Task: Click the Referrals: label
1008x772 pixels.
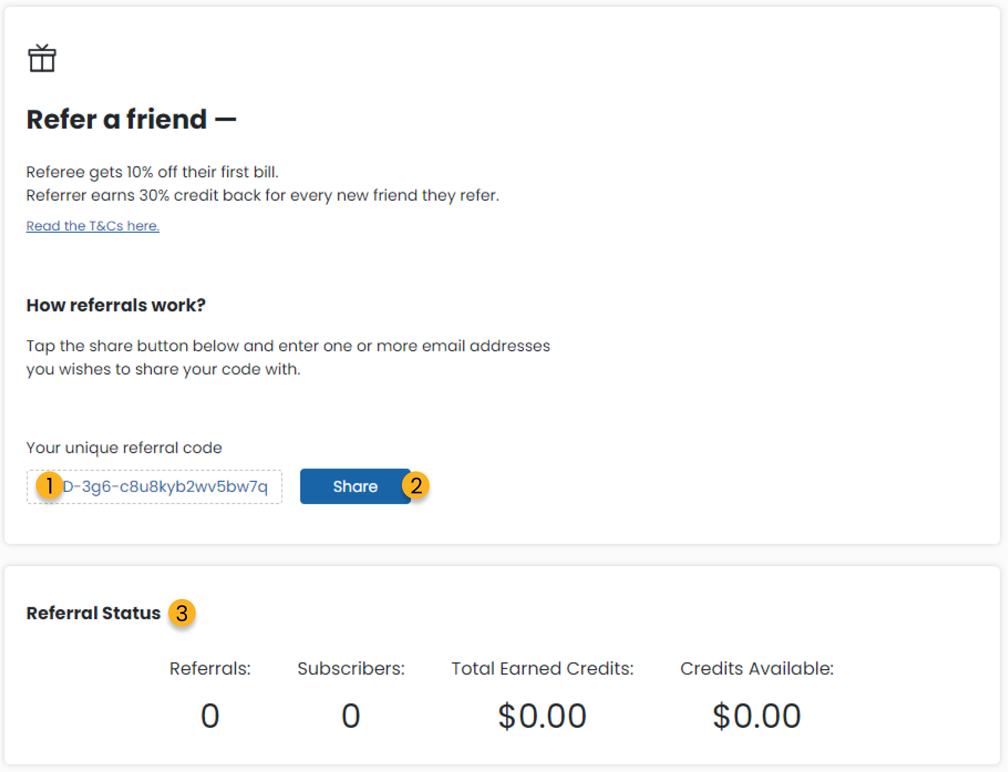Action: 210,668
